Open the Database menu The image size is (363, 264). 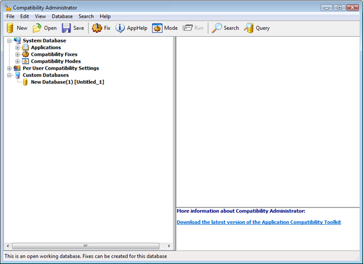(62, 16)
